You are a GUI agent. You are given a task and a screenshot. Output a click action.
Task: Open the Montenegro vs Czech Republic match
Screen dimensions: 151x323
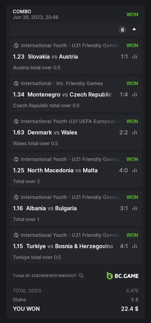coord(69,94)
